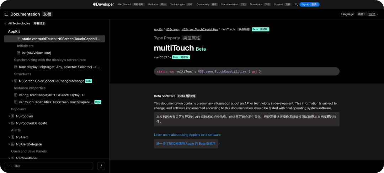Click the C icon of NSAlert

point(13,137)
